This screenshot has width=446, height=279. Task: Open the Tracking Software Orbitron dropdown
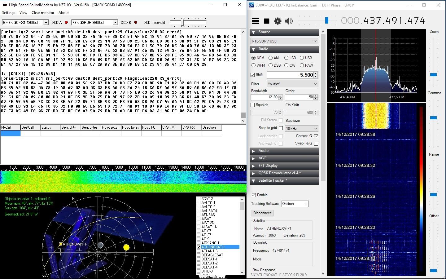point(295,204)
